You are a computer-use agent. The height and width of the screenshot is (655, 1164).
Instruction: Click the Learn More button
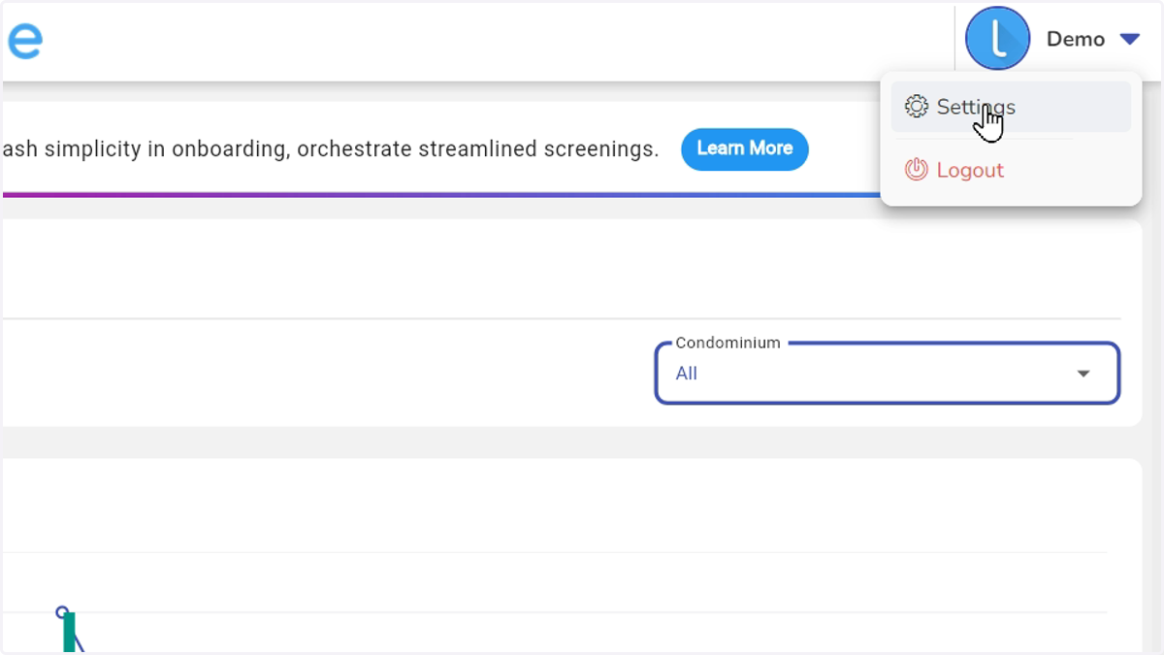coord(745,148)
